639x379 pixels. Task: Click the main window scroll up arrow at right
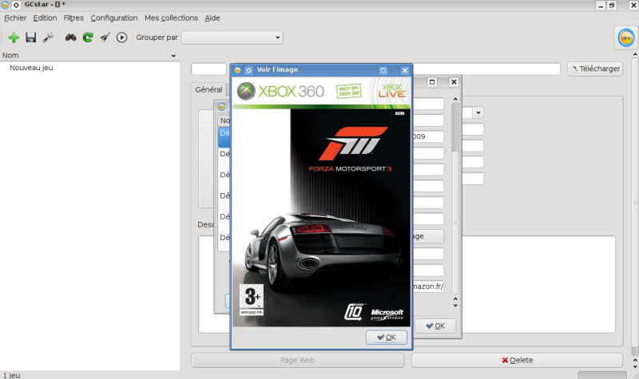point(635,54)
